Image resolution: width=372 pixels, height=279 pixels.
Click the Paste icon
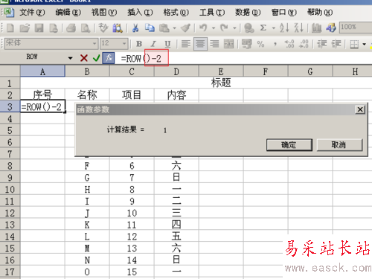(164, 28)
